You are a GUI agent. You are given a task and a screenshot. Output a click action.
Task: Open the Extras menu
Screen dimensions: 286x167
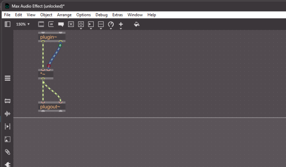coord(117,15)
